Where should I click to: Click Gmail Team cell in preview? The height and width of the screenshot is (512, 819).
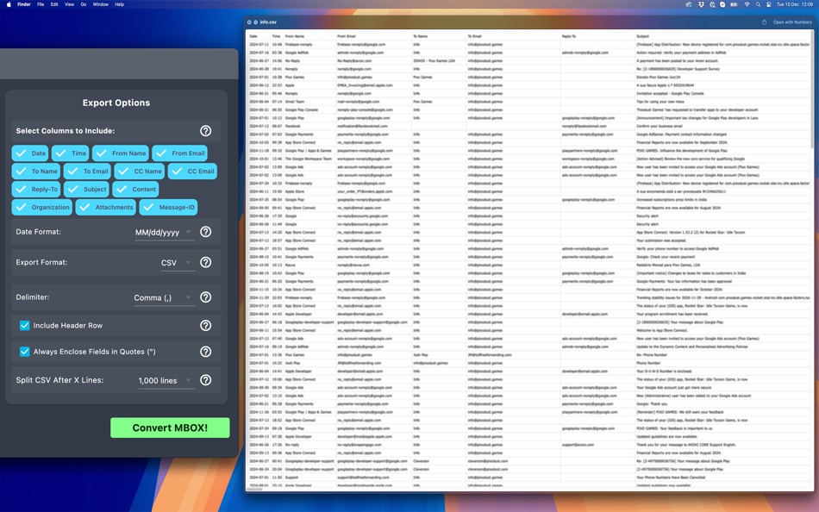click(x=295, y=102)
